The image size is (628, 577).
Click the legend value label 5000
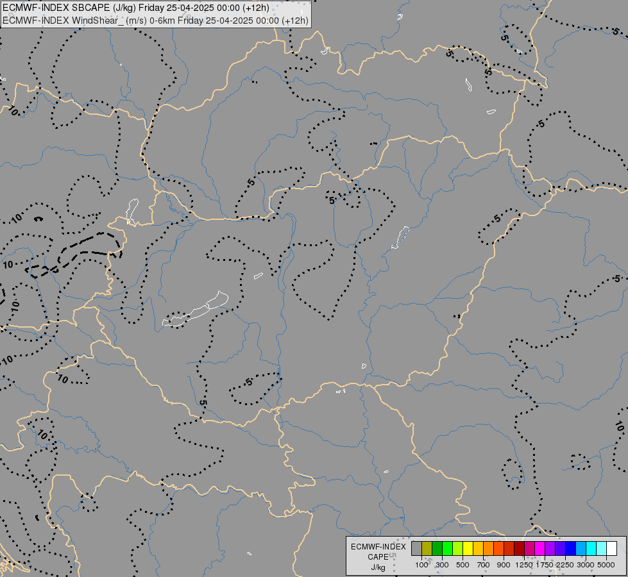(606, 565)
